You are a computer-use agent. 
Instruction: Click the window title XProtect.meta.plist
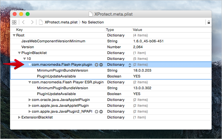coord(113,14)
